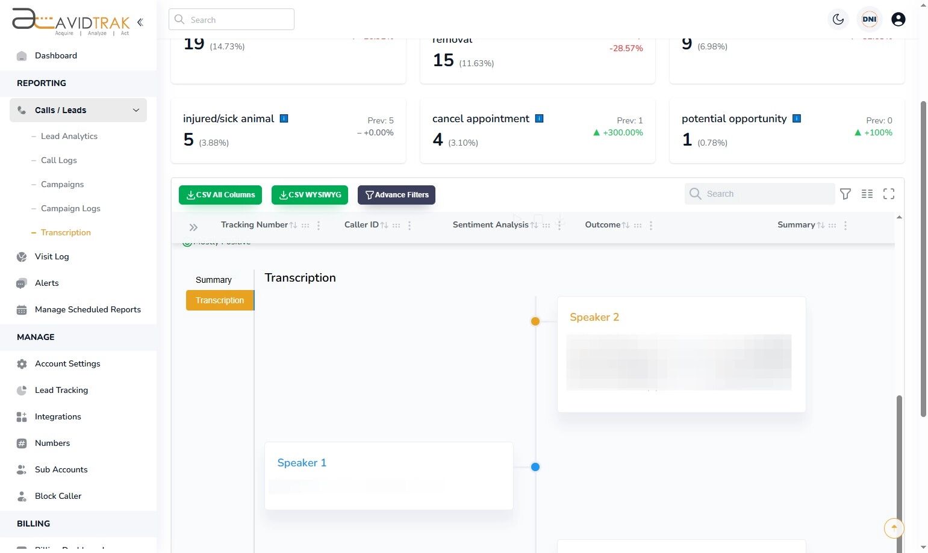
Task: Click the table filter funnel icon
Action: (x=845, y=194)
